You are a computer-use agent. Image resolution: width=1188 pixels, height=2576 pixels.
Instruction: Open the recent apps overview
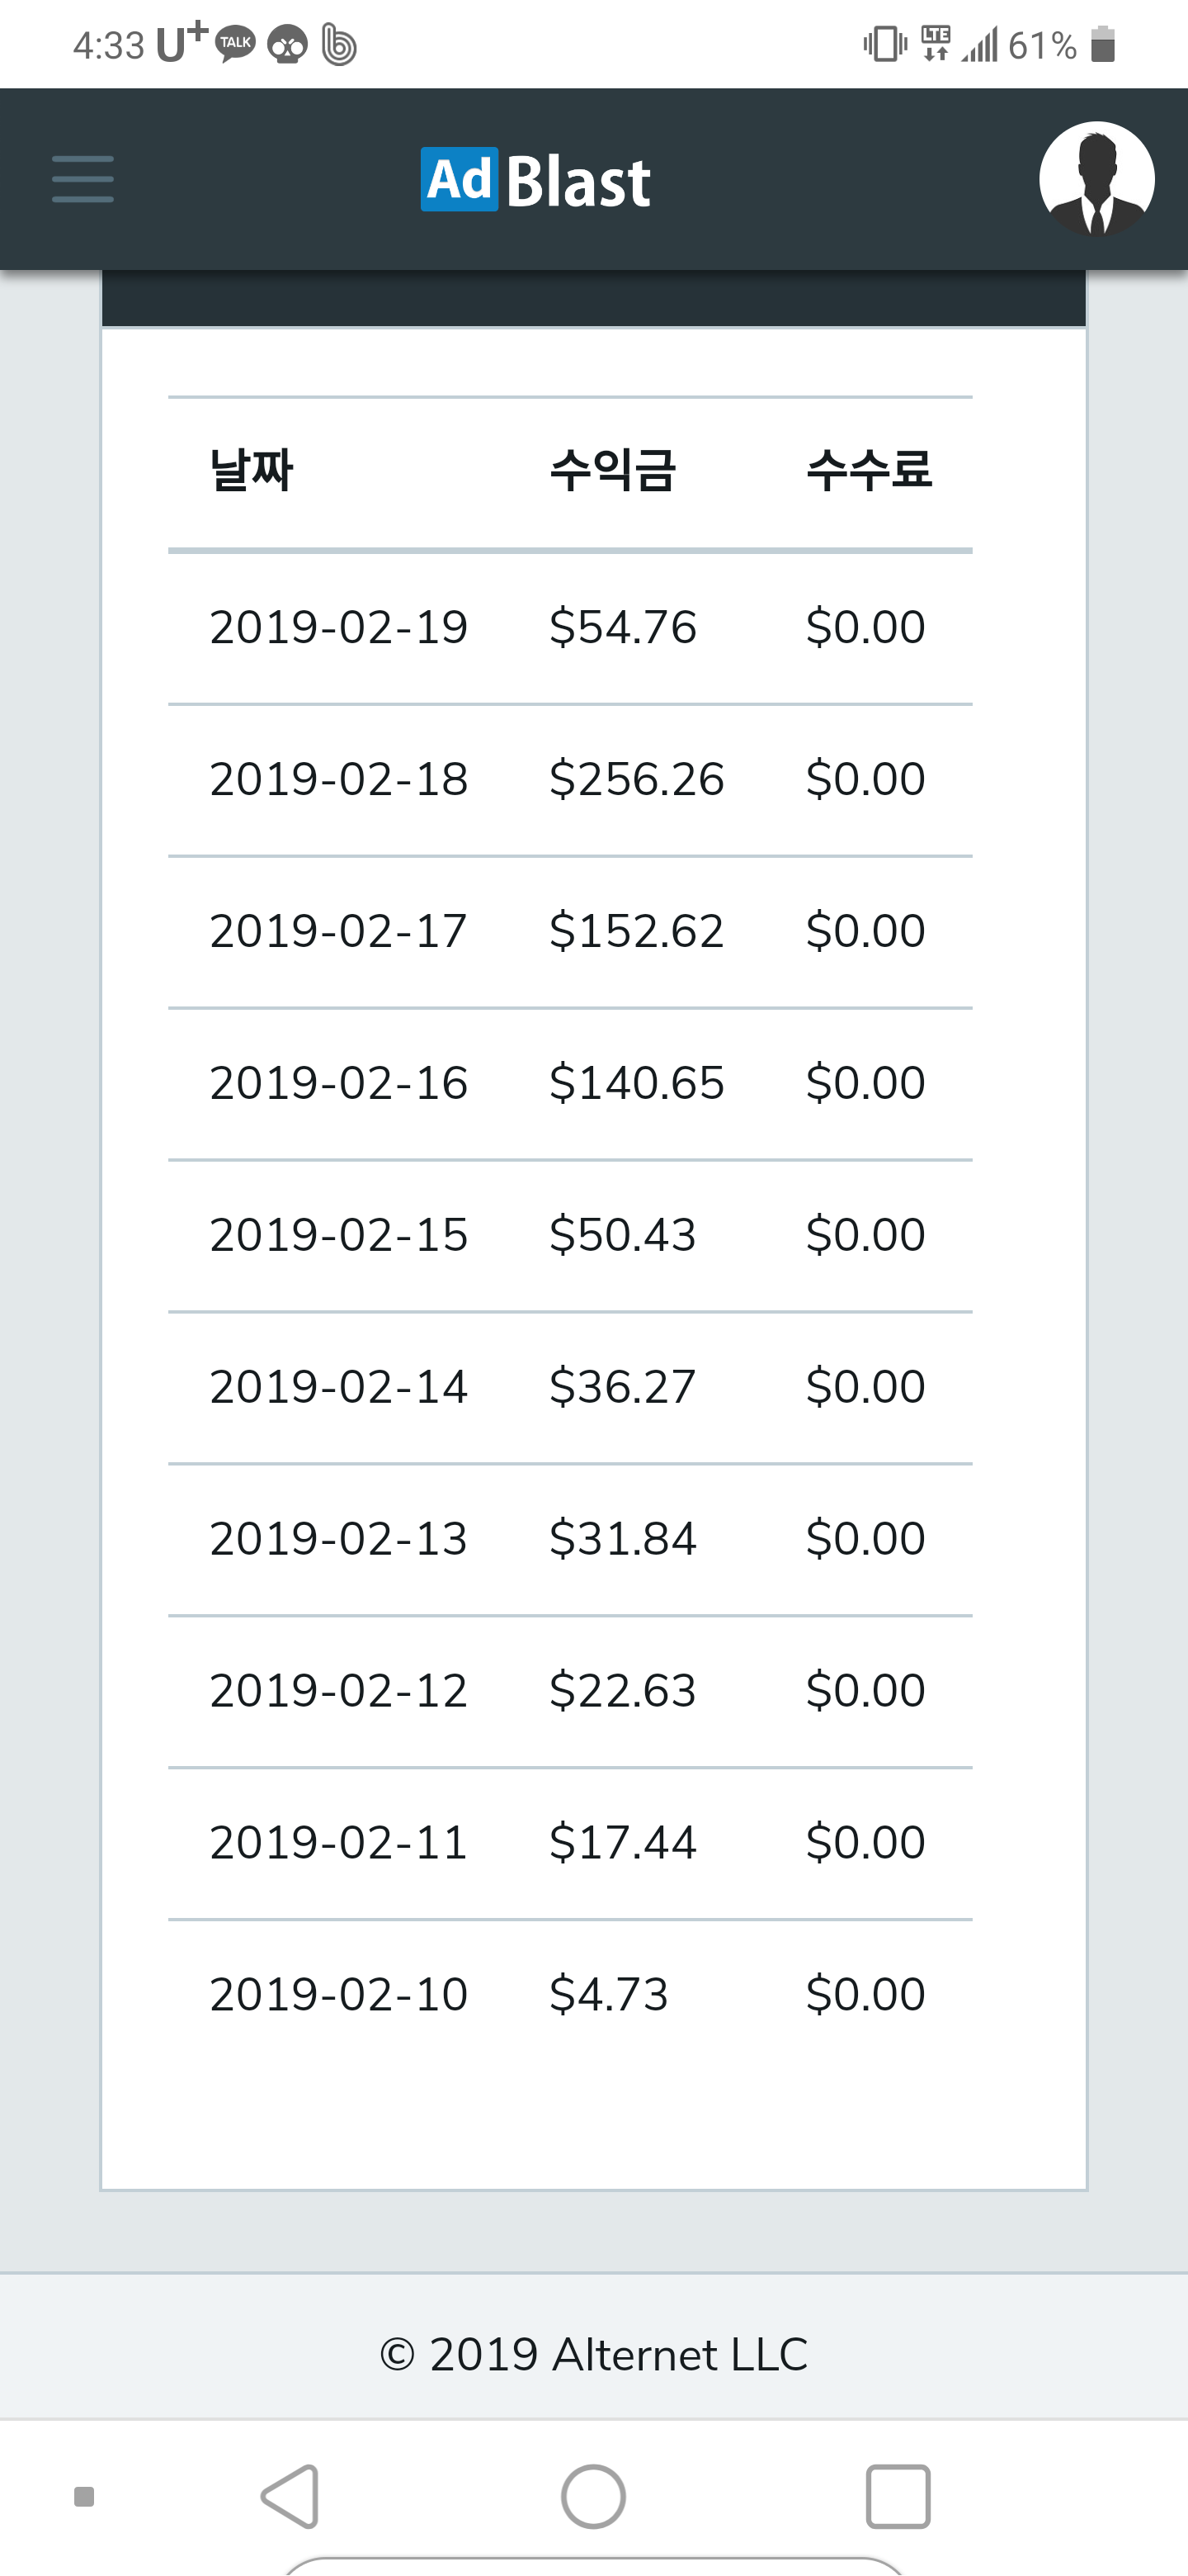896,2496
